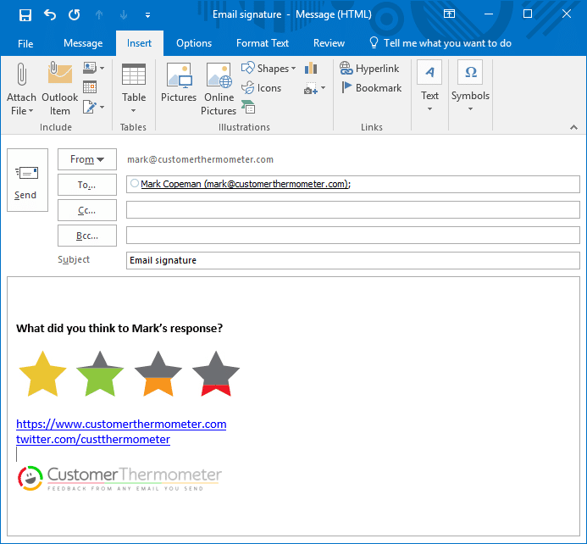Screen dimensions: 587x544
Task: Insert a Hyperlink
Action: (369, 68)
